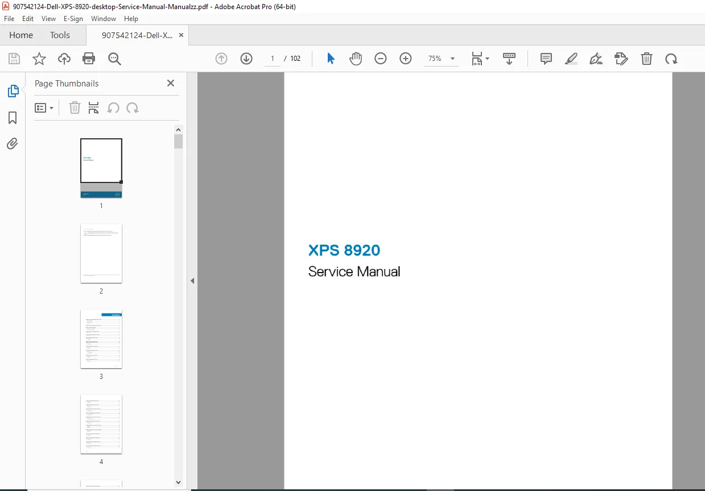Open the Window menu

(104, 19)
